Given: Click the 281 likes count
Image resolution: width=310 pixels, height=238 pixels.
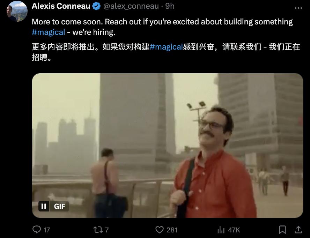Looking at the screenshot, I should tap(172, 230).
